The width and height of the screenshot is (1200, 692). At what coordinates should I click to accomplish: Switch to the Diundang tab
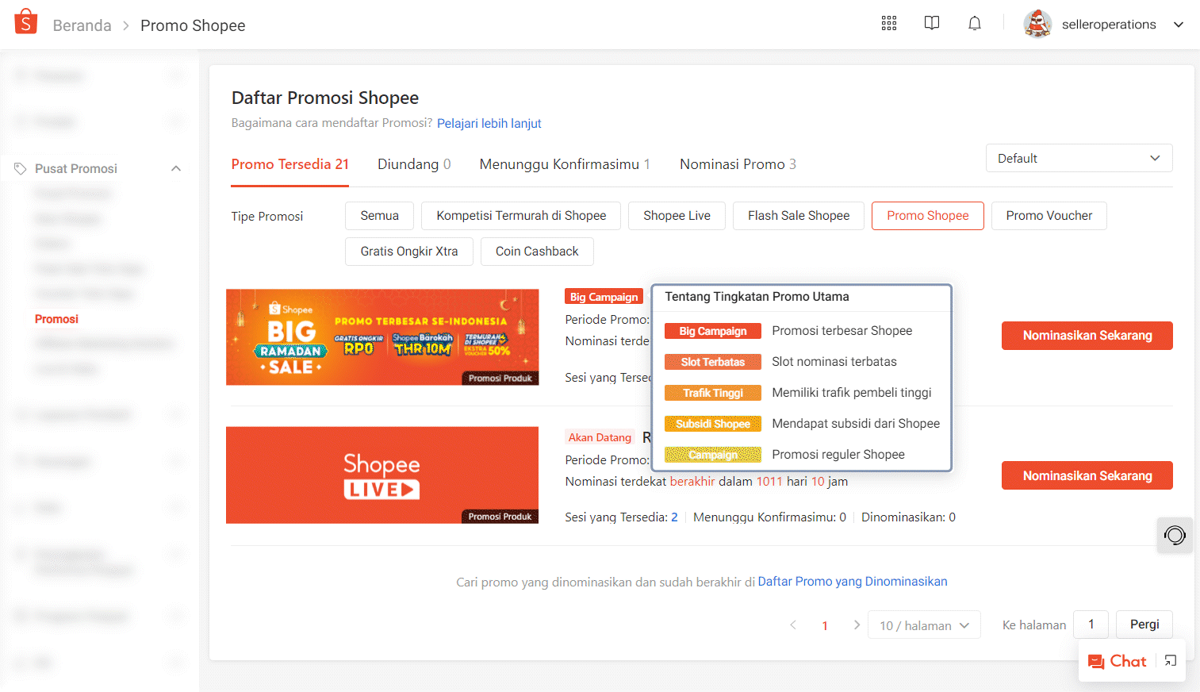[x=414, y=164]
